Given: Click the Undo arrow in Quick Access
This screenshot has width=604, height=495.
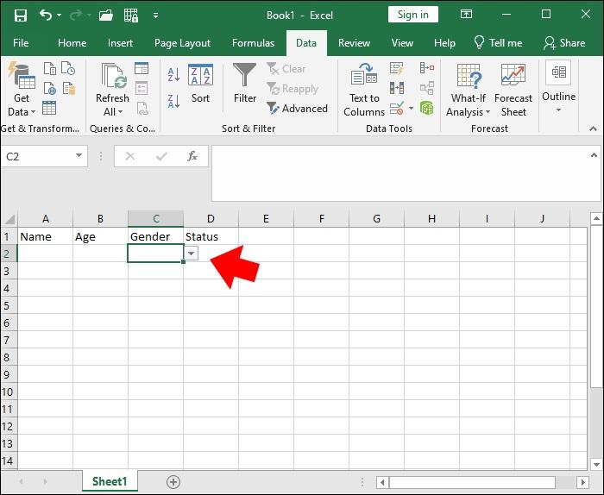Looking at the screenshot, I should tap(46, 16).
